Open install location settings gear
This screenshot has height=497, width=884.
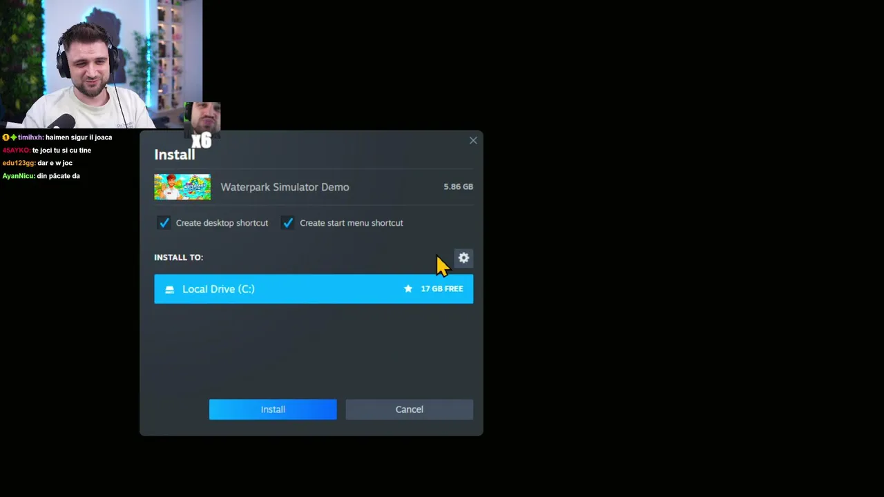click(463, 257)
